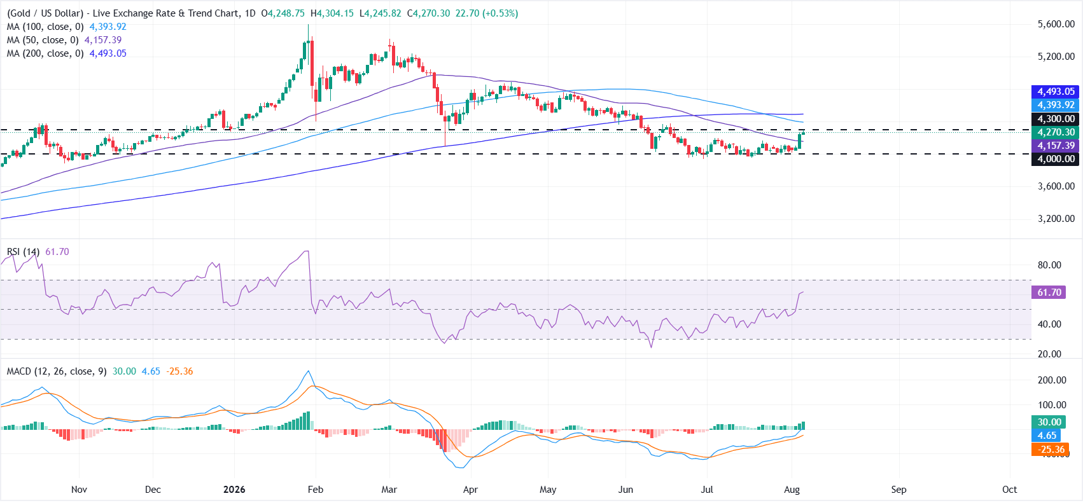Select the MACD (12, 26, close, 9) label

coord(57,371)
